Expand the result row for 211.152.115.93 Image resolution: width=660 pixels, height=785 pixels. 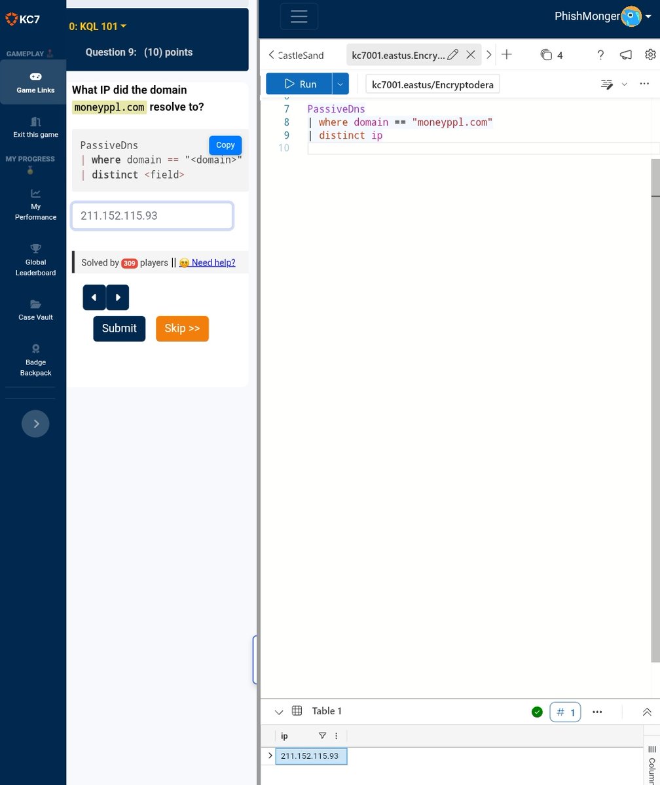(x=269, y=755)
